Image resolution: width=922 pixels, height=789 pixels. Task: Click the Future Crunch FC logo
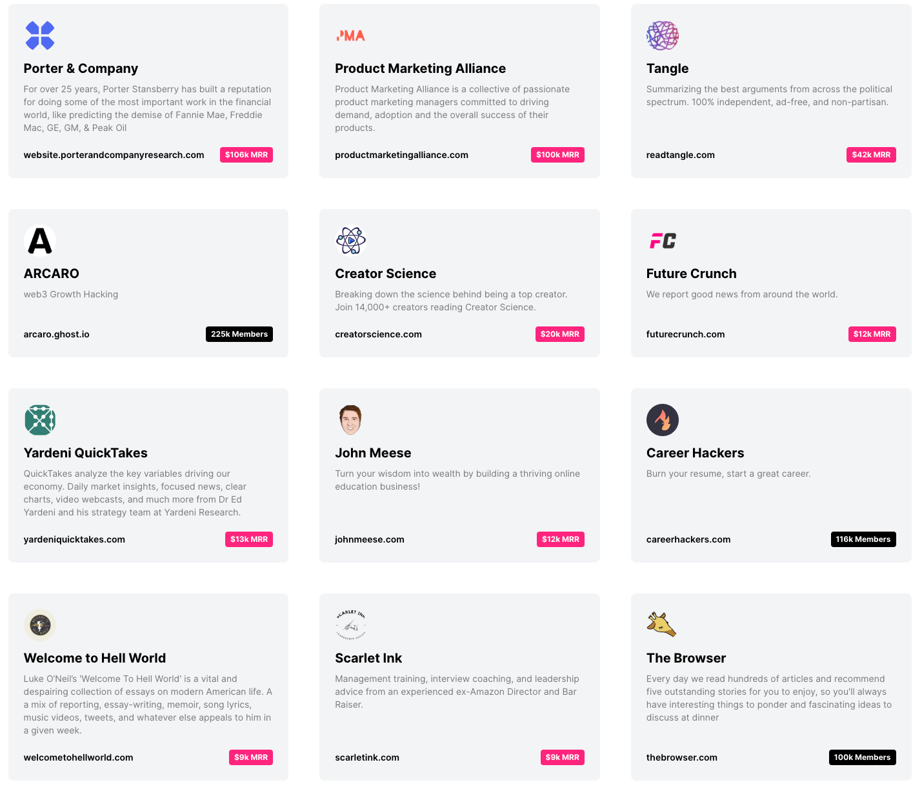click(x=663, y=241)
